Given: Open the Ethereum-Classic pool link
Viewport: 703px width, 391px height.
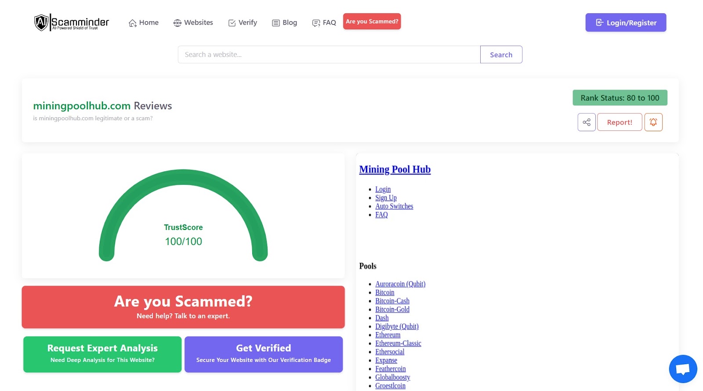Looking at the screenshot, I should [x=398, y=343].
